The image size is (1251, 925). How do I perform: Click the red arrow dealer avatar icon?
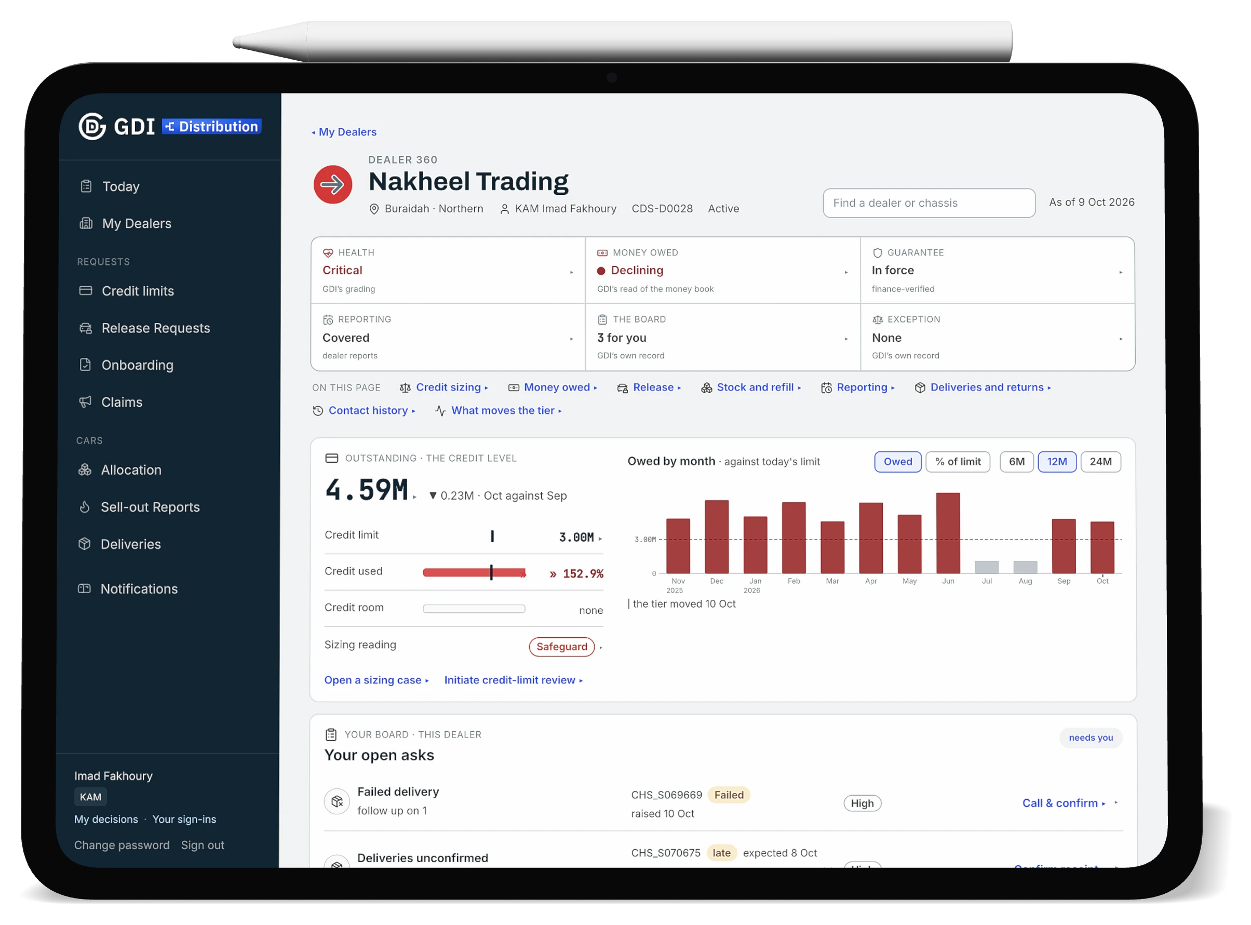(x=333, y=184)
